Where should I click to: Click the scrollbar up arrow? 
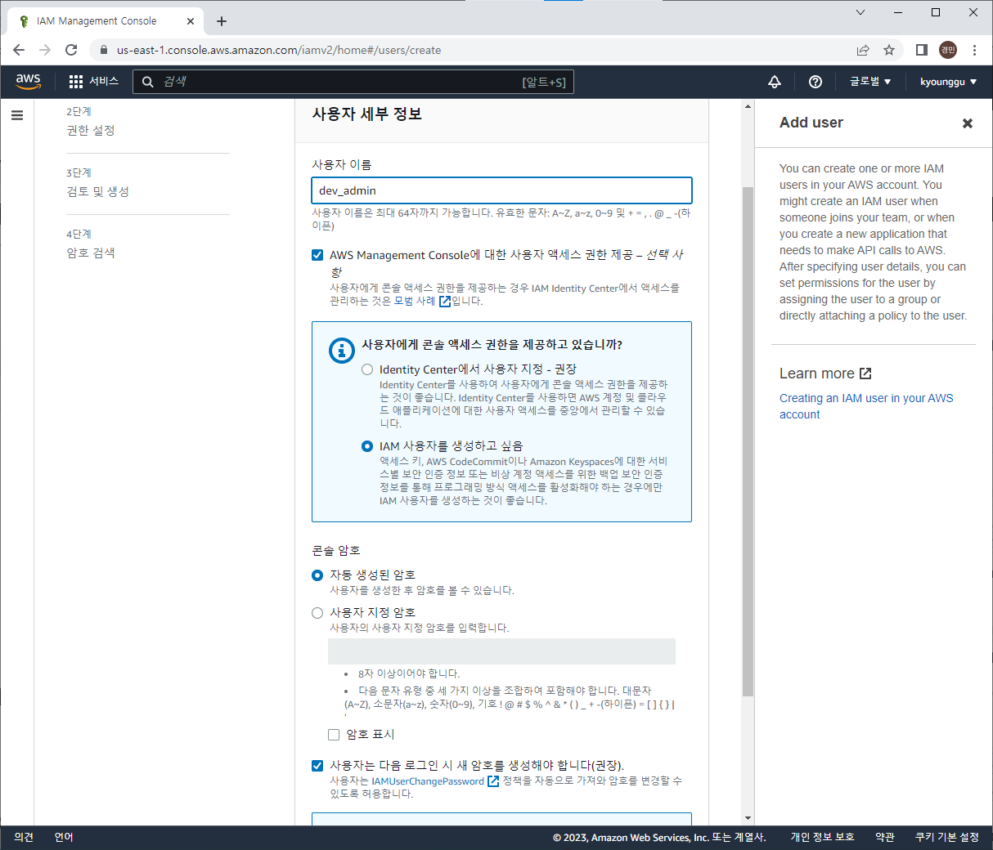(748, 106)
